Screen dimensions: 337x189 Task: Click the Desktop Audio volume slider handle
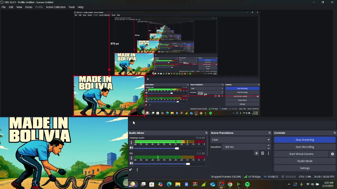click(177, 148)
